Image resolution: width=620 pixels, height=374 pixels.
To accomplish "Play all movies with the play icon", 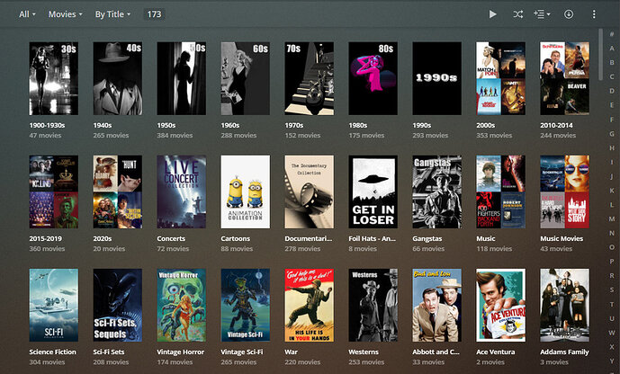I will coord(492,14).
